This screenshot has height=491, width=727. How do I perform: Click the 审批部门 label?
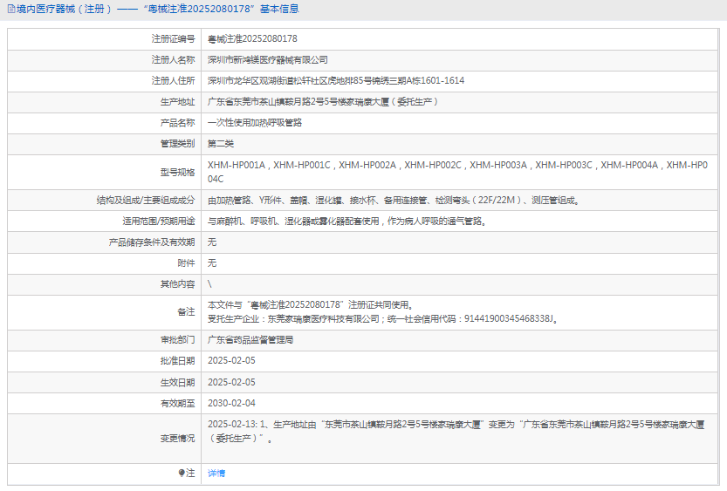click(177, 339)
